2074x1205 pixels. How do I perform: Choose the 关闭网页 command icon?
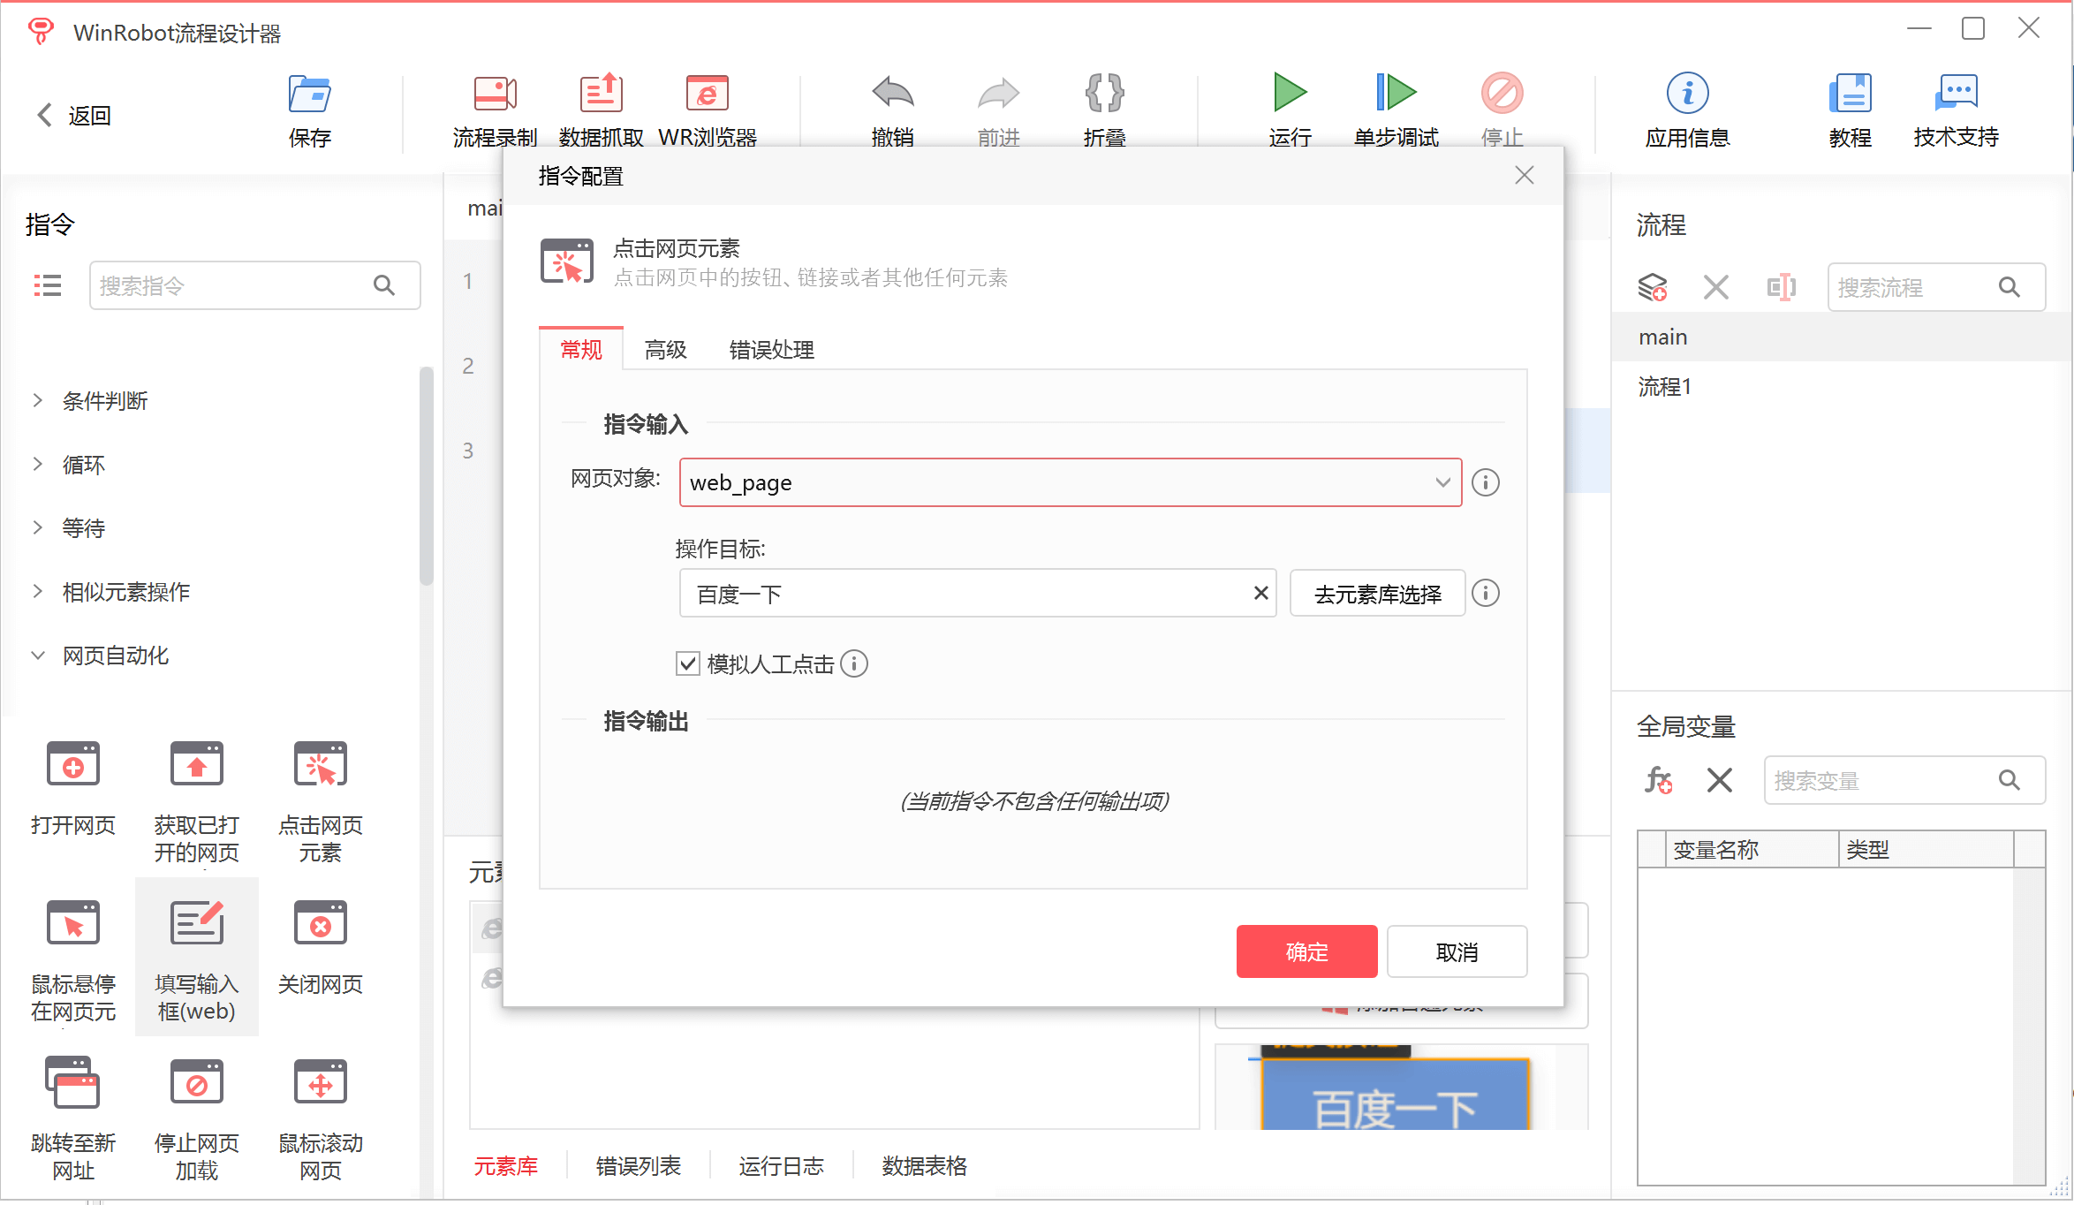tap(320, 923)
